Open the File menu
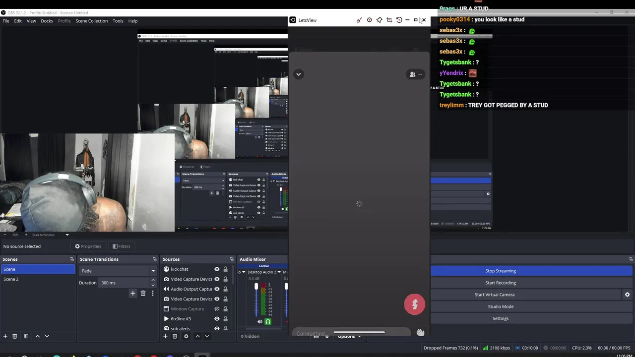The width and height of the screenshot is (635, 357). (x=6, y=21)
